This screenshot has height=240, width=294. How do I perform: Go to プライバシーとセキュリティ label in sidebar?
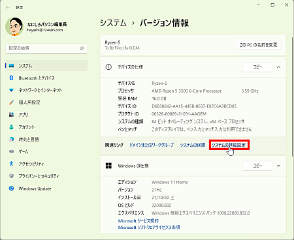pyautogui.click(x=39, y=176)
